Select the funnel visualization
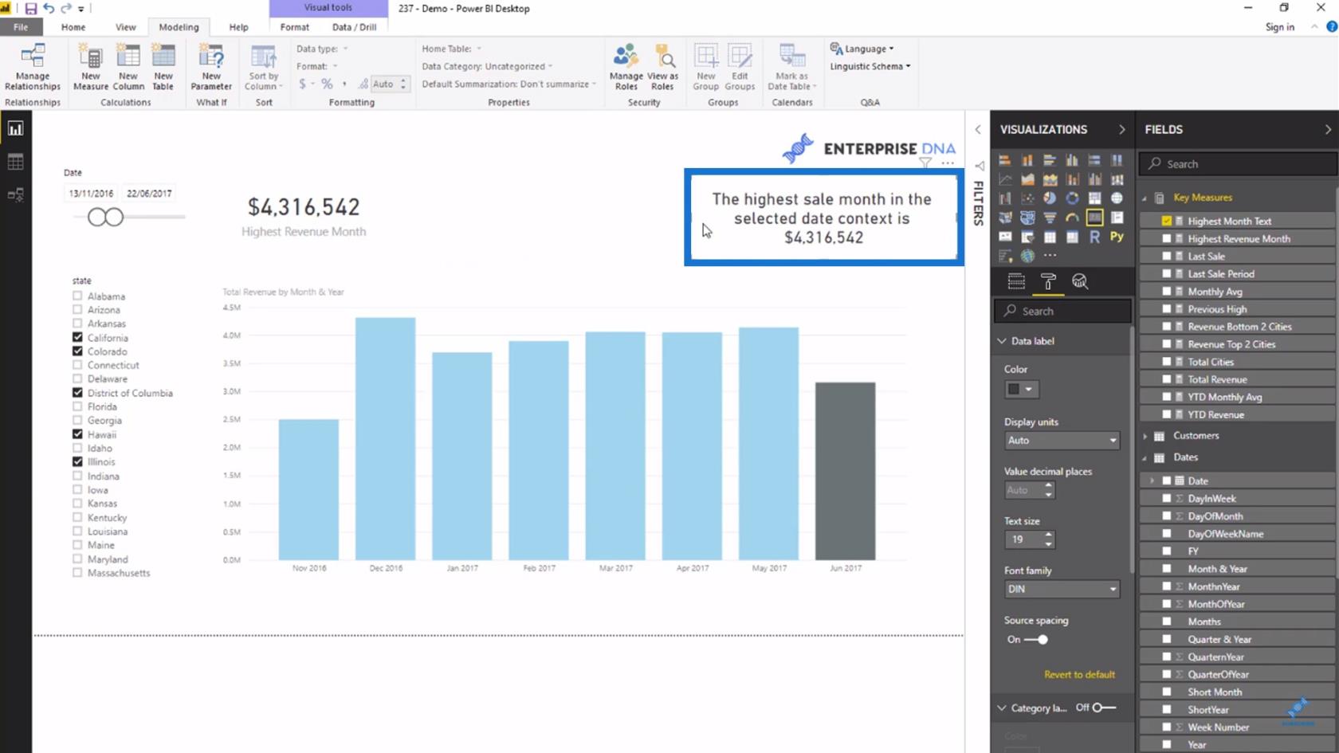The image size is (1339, 753). (x=1050, y=217)
